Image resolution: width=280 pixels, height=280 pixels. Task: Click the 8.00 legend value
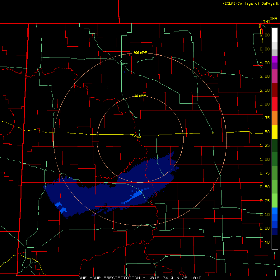(x=265, y=35)
